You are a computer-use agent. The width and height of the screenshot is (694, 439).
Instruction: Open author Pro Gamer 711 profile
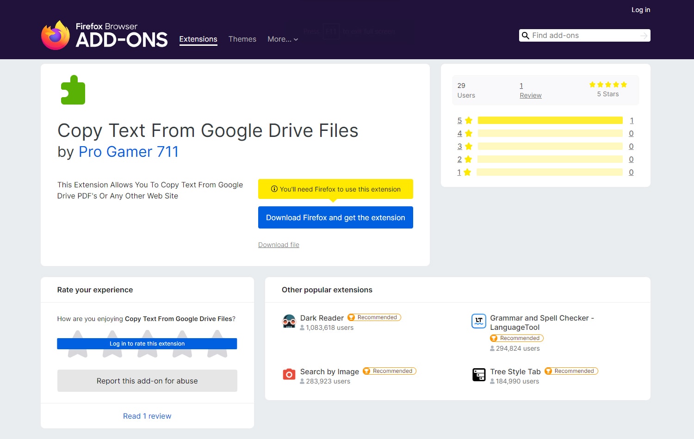point(129,152)
